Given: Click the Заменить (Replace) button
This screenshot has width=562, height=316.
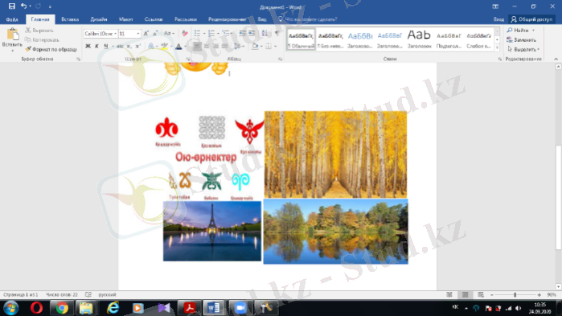Looking at the screenshot, I should (x=522, y=39).
